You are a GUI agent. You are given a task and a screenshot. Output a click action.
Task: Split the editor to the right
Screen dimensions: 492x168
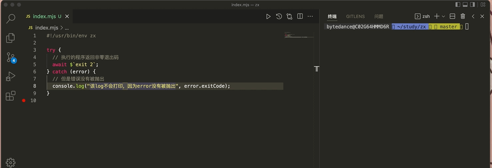(300, 16)
